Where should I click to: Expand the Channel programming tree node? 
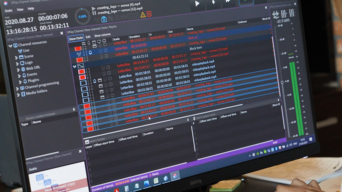tap(17, 89)
